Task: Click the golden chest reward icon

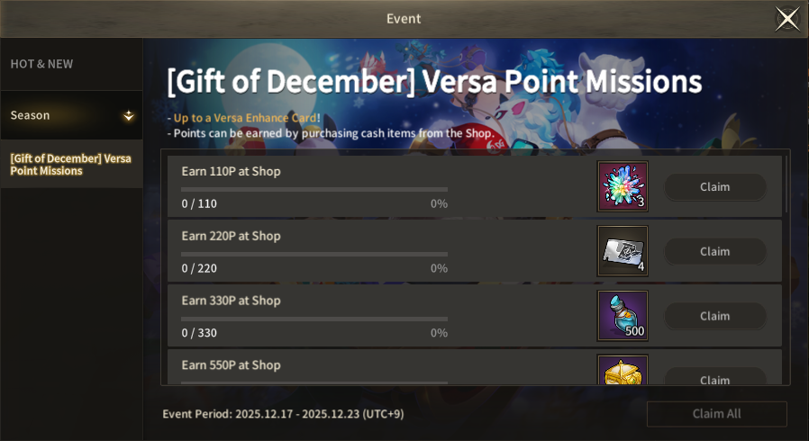Action: point(623,372)
